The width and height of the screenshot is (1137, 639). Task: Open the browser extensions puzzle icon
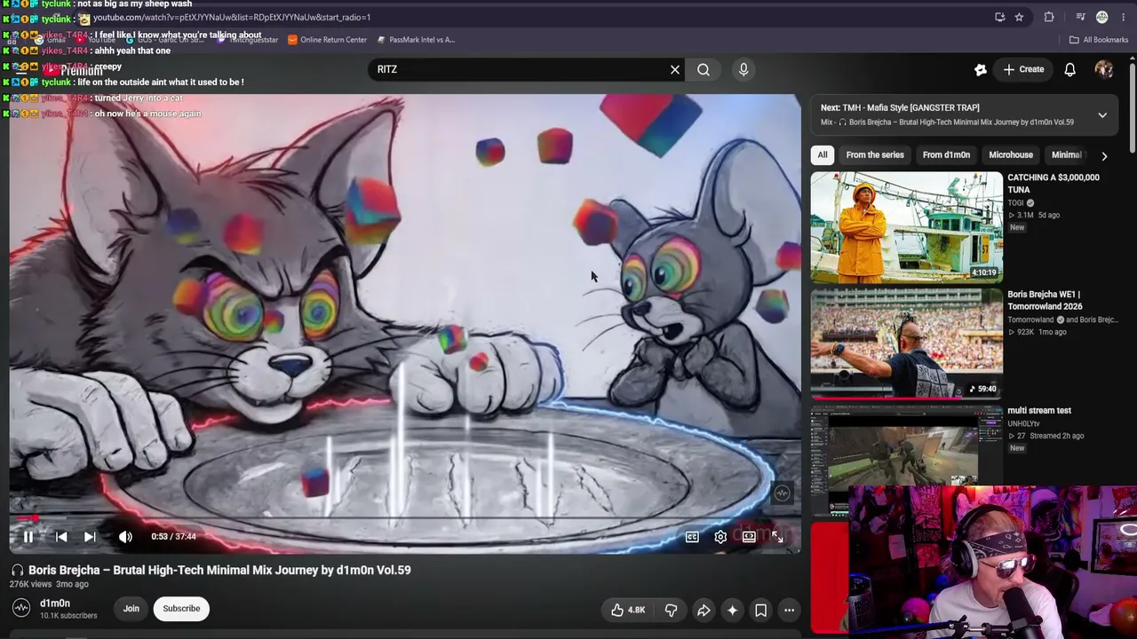tap(1049, 17)
